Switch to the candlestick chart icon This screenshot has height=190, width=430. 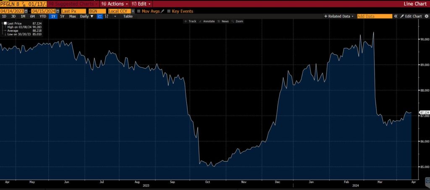(x=107, y=16)
